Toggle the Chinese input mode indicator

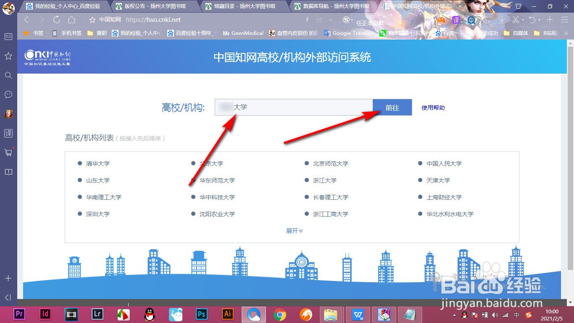(x=516, y=315)
